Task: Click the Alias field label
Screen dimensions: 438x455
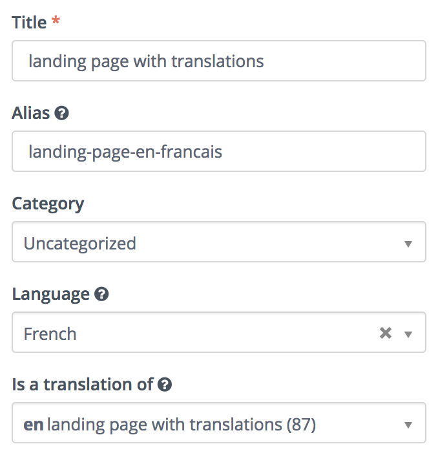Action: (x=31, y=113)
